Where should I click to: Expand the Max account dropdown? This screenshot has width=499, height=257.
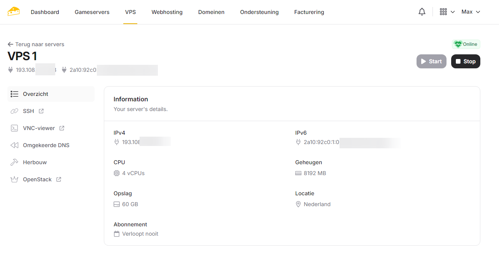471,12
